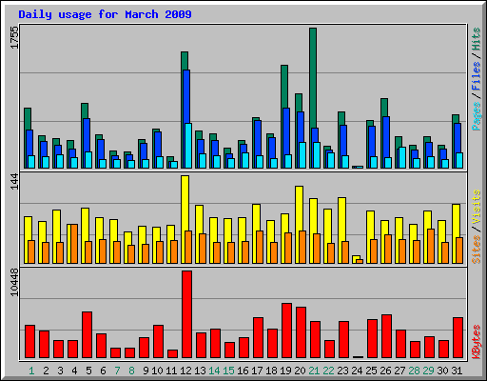Select day label 18 on the axis
Image resolution: width=487 pixels, height=381 pixels.
pos(271,371)
